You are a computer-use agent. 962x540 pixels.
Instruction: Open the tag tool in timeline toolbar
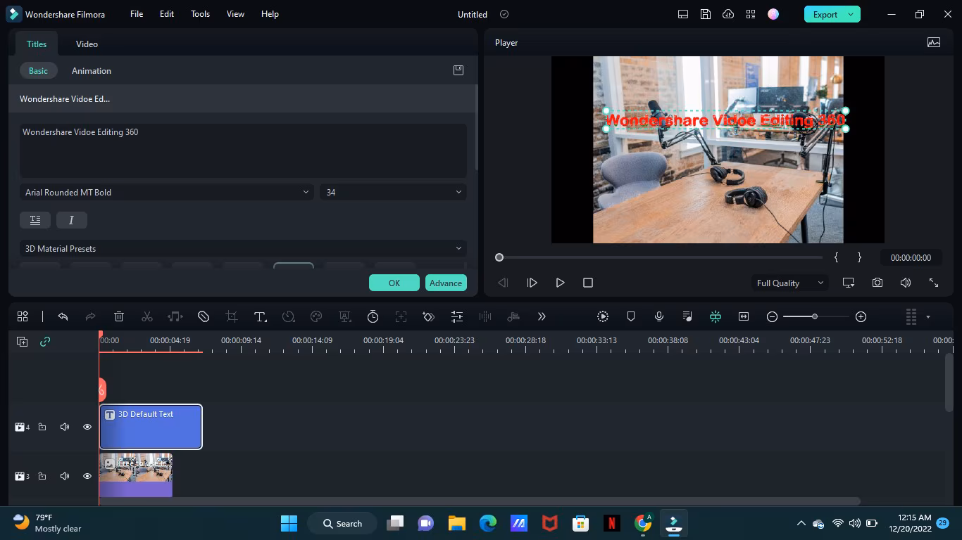(x=204, y=316)
